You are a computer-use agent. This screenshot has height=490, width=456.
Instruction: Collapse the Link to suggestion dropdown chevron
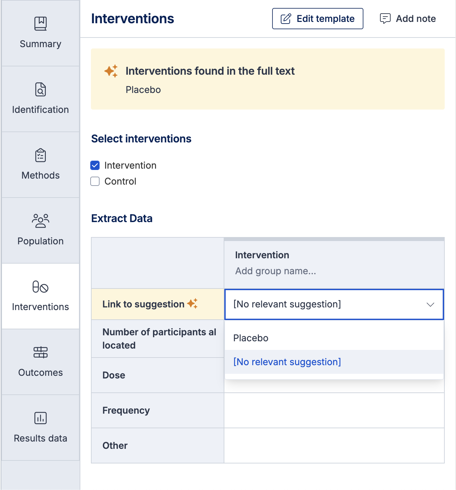[430, 304]
